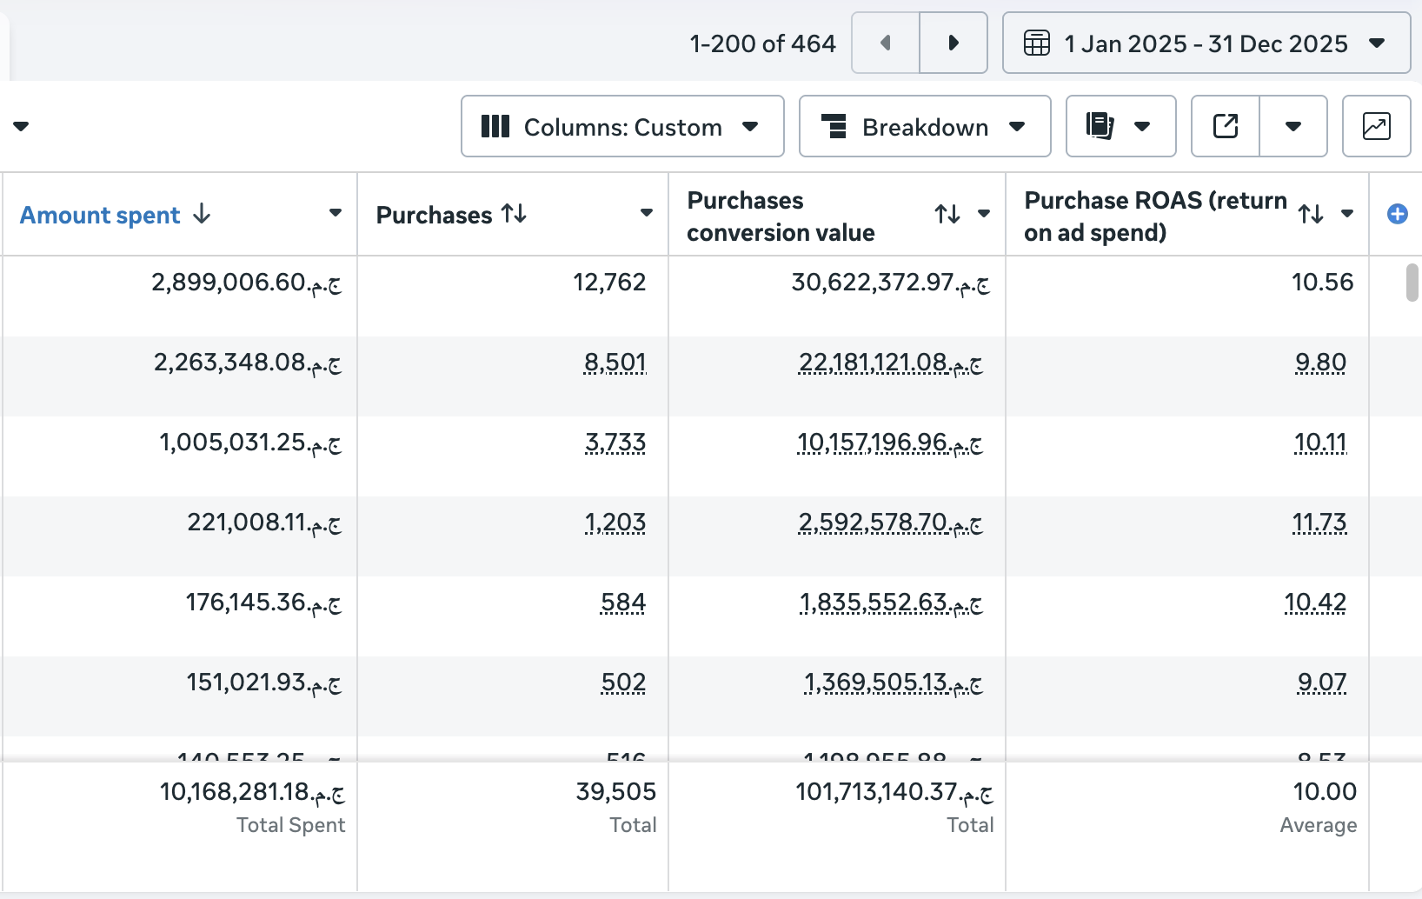Screen dimensions: 1422x899
Task: Add a column with the plus icon
Action: coord(1398,214)
